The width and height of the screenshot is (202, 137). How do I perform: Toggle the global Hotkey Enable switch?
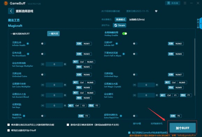(x=125, y=34)
